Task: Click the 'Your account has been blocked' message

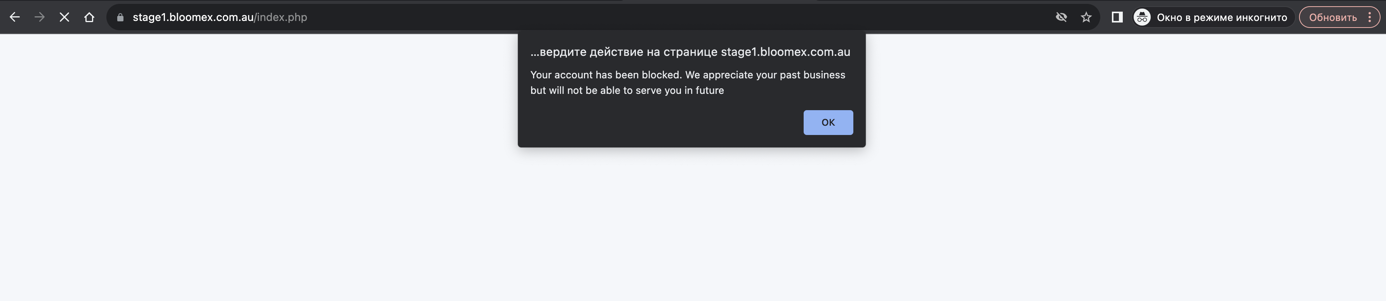Action: point(688,82)
